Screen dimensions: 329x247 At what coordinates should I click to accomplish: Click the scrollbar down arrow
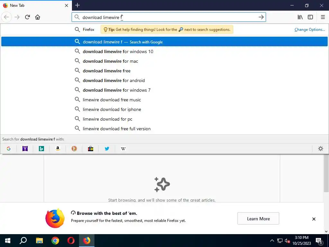tap(326, 232)
